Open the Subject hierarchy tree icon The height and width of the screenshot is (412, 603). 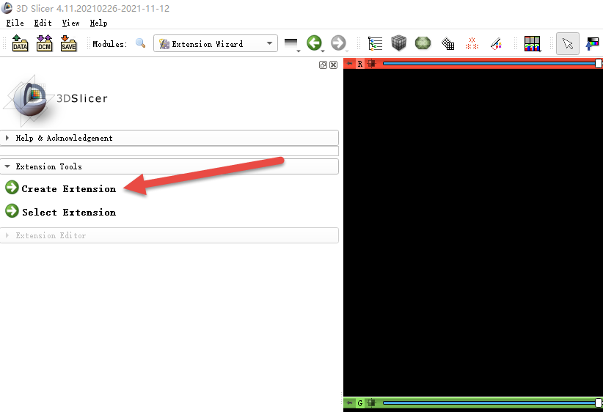coord(375,43)
